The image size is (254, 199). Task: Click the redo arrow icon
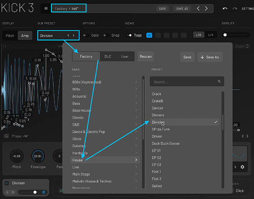click(x=235, y=9)
